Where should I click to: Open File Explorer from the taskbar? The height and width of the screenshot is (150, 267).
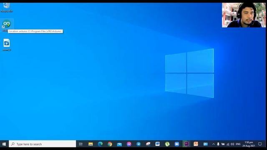(x=91, y=144)
